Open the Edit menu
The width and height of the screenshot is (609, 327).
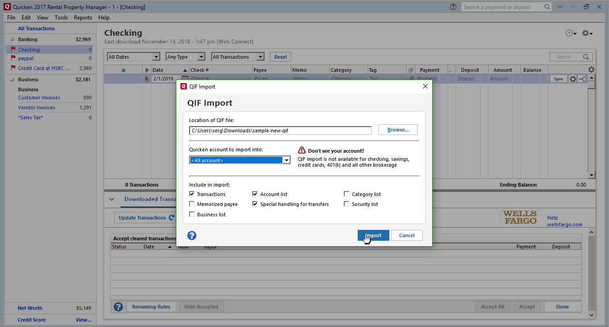pyautogui.click(x=26, y=18)
